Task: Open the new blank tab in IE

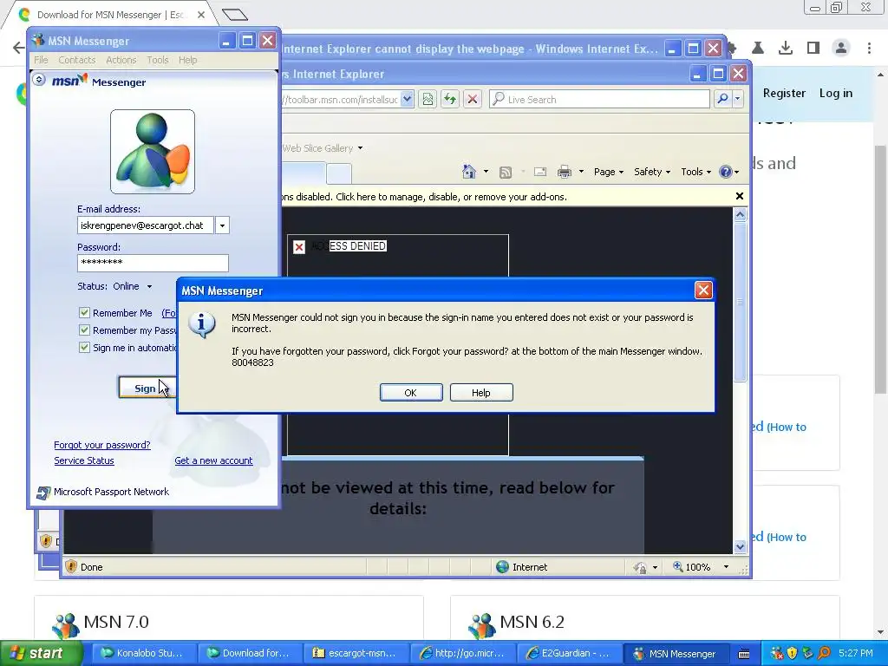Action: click(339, 173)
